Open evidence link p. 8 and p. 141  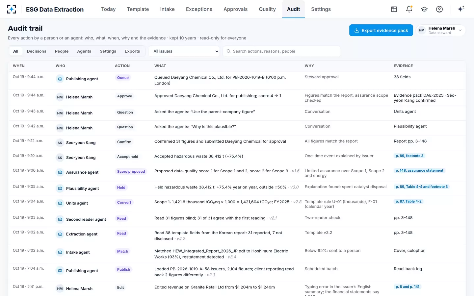click(x=408, y=287)
